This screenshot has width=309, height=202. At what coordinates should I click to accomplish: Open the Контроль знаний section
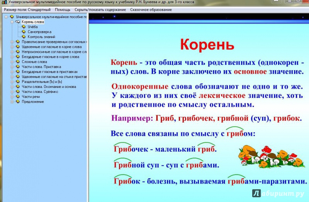click(41, 37)
